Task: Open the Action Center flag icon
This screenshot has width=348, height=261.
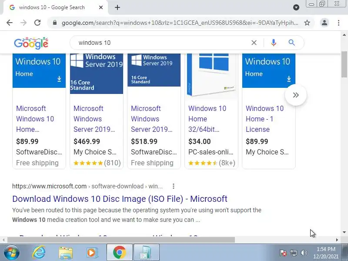Action: (283, 253)
